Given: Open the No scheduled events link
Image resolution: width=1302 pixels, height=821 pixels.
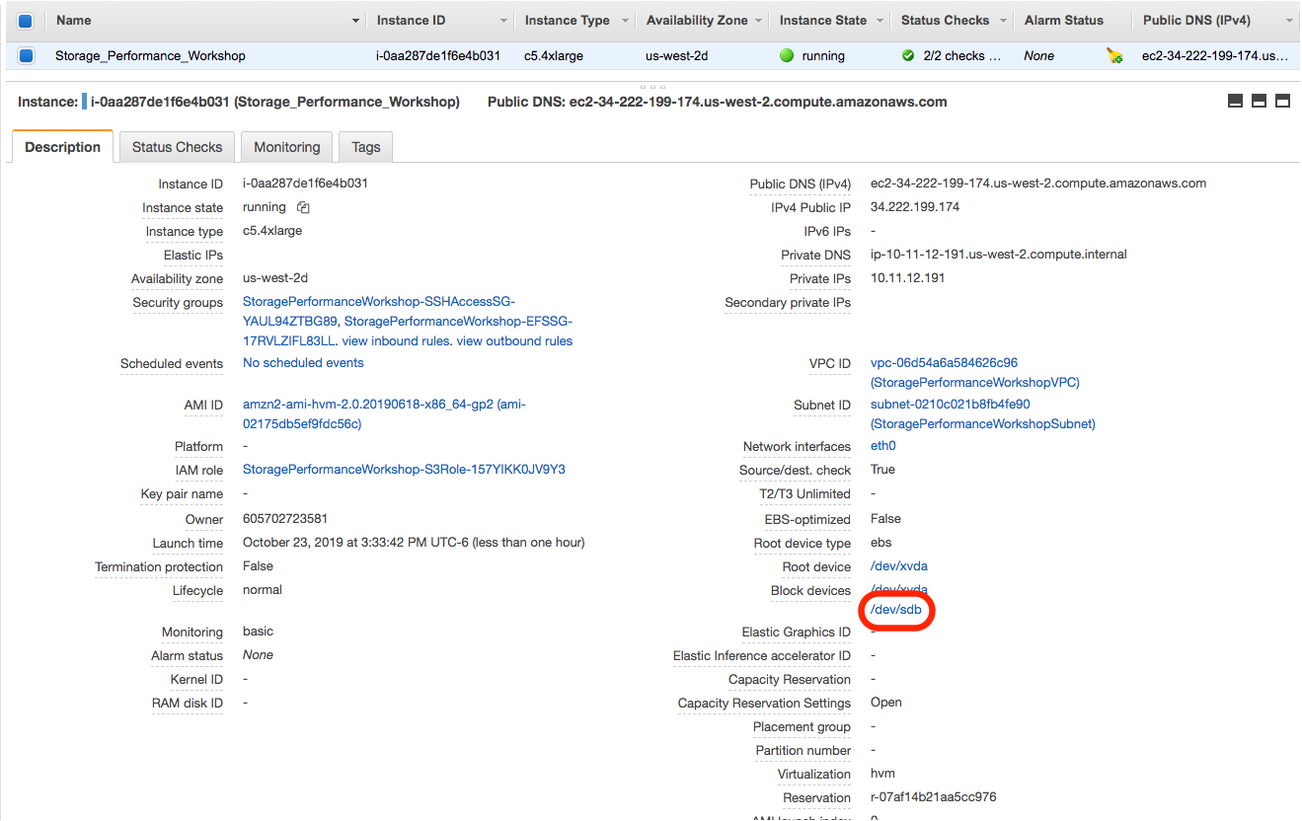Looking at the screenshot, I should [303, 363].
